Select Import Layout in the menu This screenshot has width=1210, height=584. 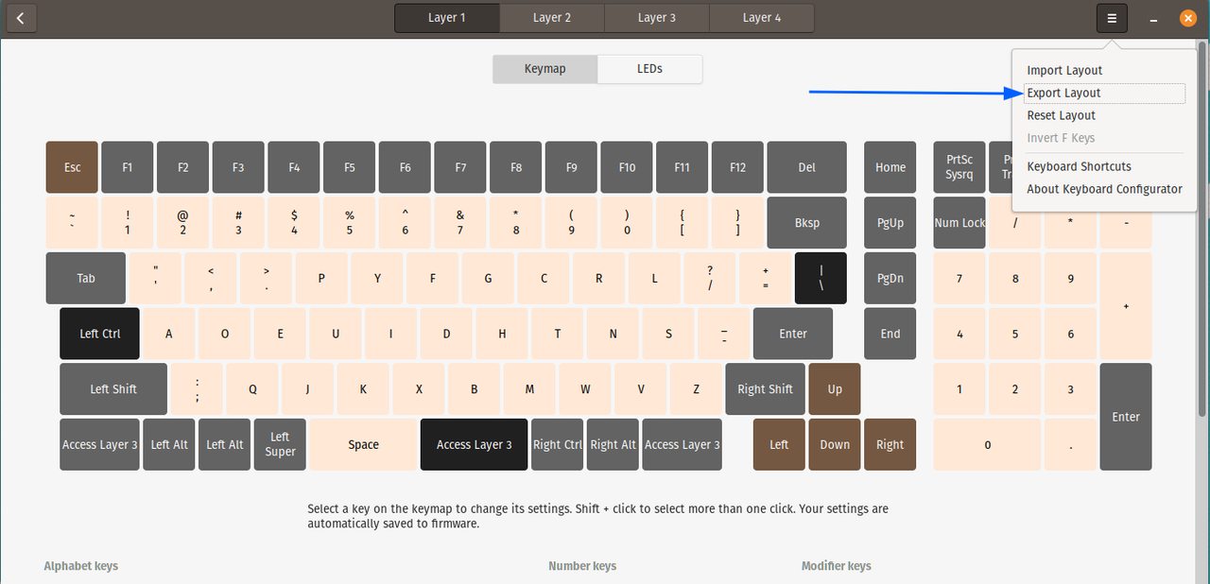[x=1064, y=70]
